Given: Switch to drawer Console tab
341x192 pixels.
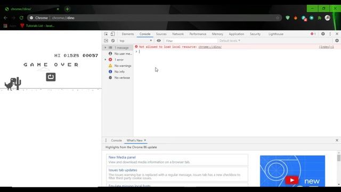Looking at the screenshot, I should [x=116, y=140].
